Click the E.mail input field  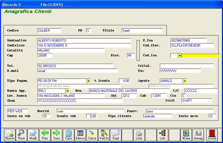pyautogui.click(x=77, y=71)
